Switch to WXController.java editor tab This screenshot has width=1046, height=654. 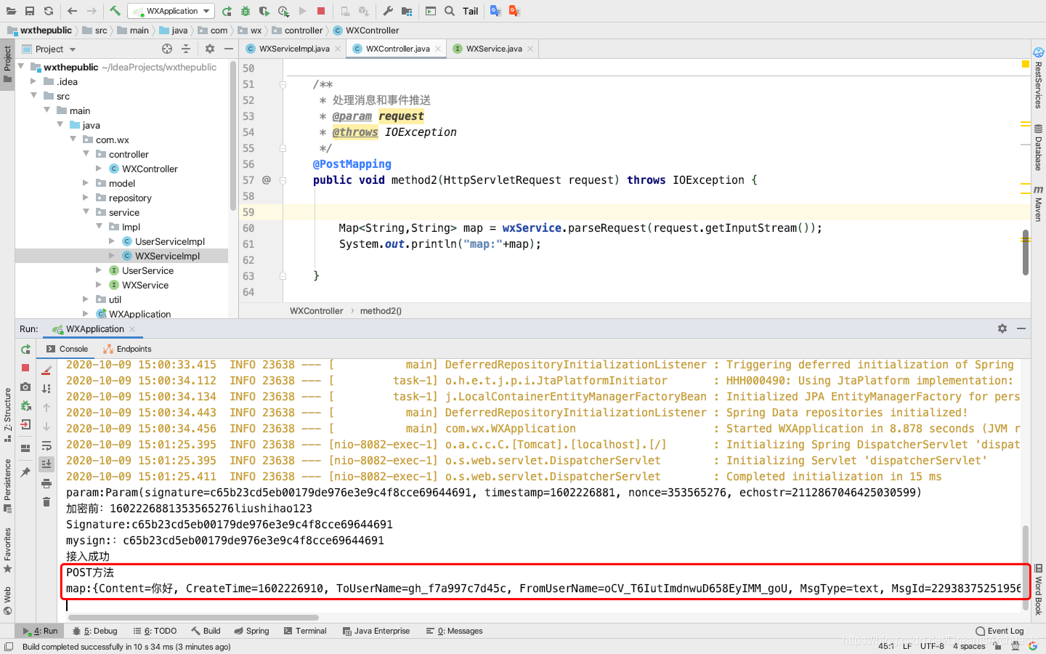[398, 49]
